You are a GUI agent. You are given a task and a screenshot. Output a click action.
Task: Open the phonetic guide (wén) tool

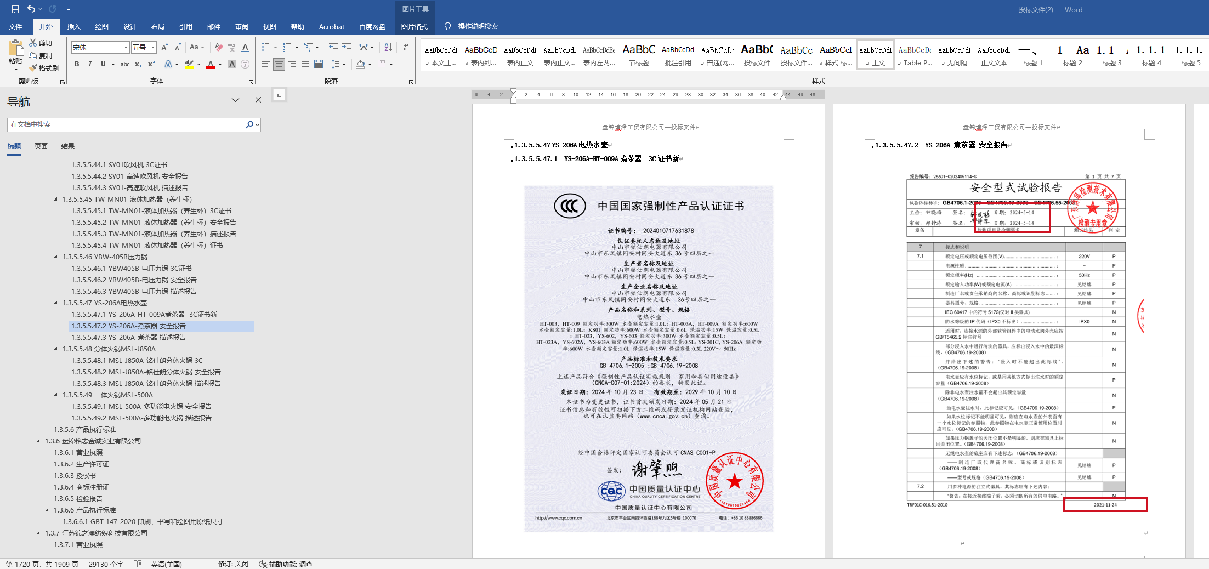(x=232, y=48)
